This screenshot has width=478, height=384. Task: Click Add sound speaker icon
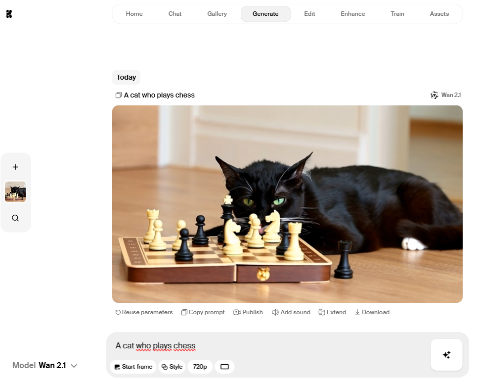tap(275, 312)
